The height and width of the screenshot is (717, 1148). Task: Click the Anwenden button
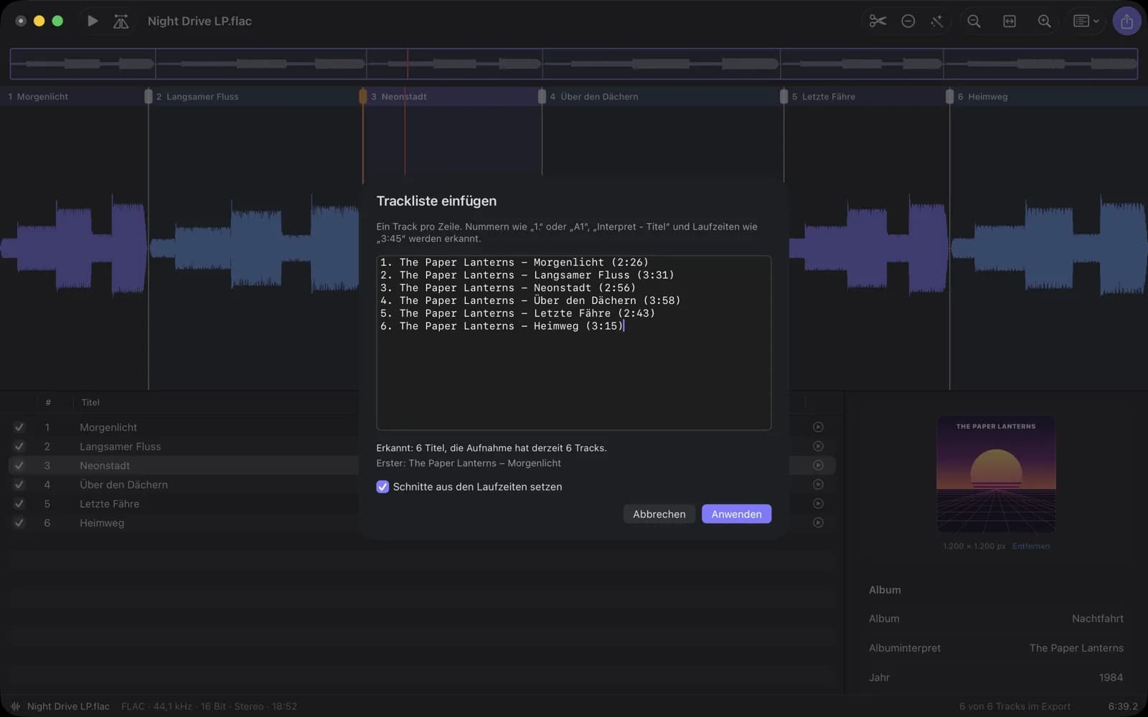coord(736,514)
